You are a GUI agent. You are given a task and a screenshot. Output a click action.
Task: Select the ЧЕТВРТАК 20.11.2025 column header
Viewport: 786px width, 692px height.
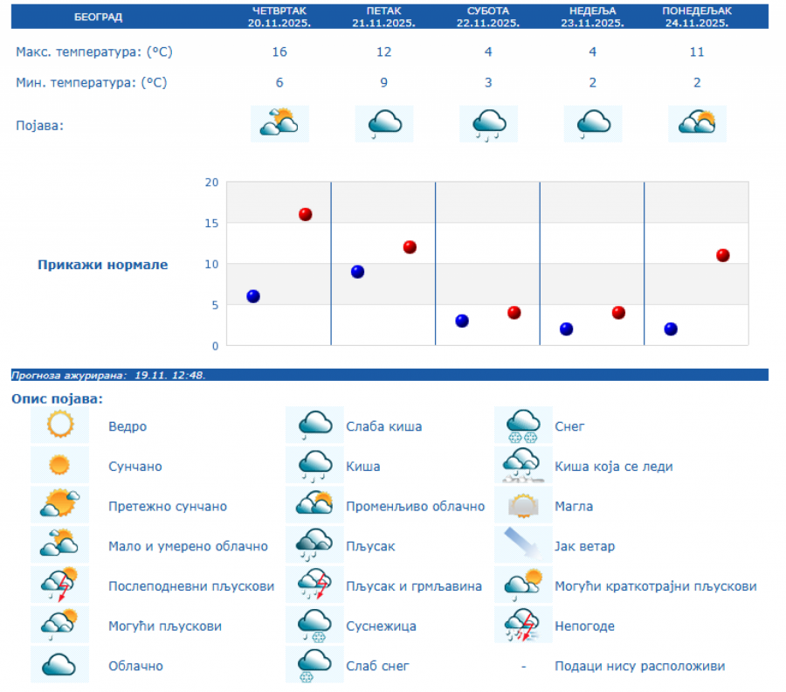click(x=279, y=17)
